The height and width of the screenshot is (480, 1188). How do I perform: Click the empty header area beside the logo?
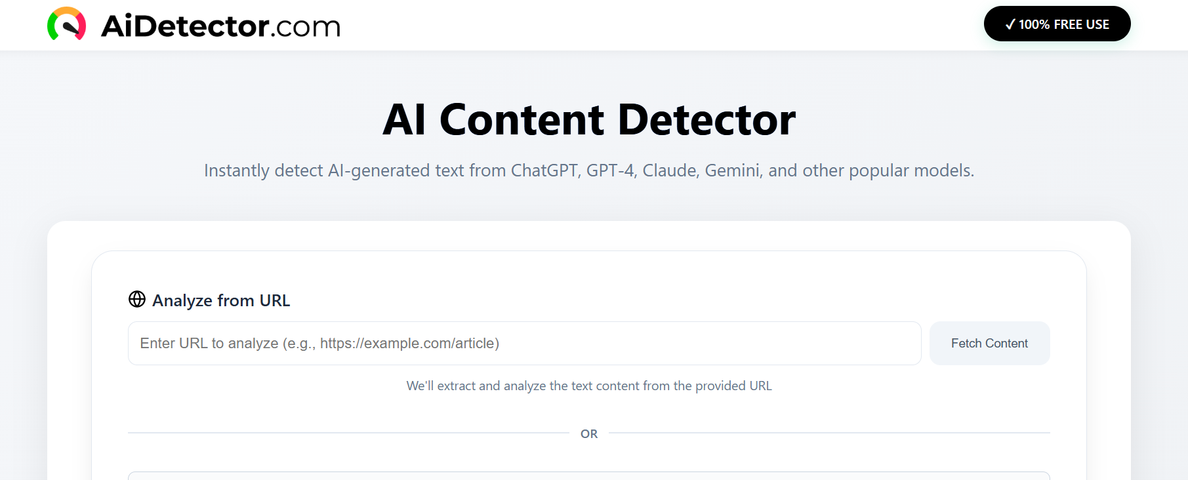point(656,25)
